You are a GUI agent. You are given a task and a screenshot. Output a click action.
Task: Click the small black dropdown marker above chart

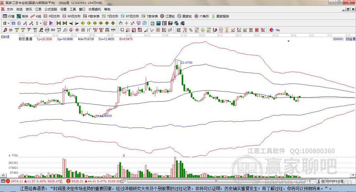point(289,41)
